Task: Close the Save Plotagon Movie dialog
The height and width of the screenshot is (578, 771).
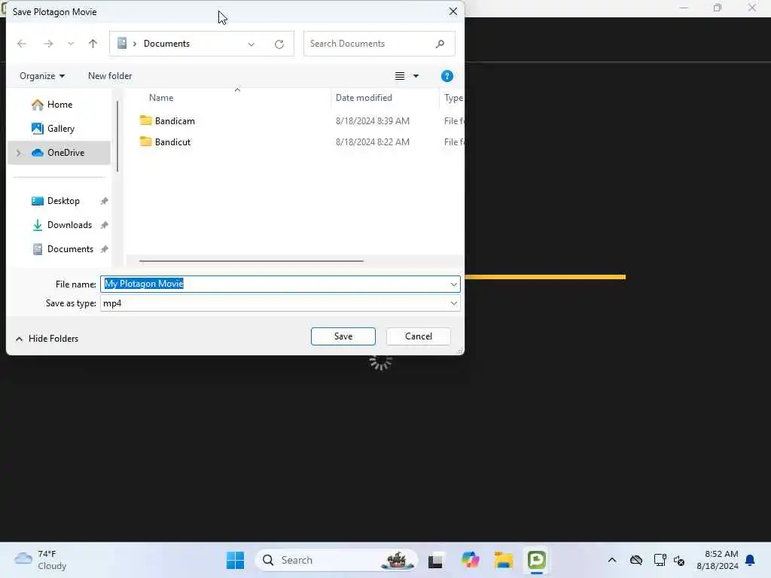Action: pyautogui.click(x=453, y=11)
